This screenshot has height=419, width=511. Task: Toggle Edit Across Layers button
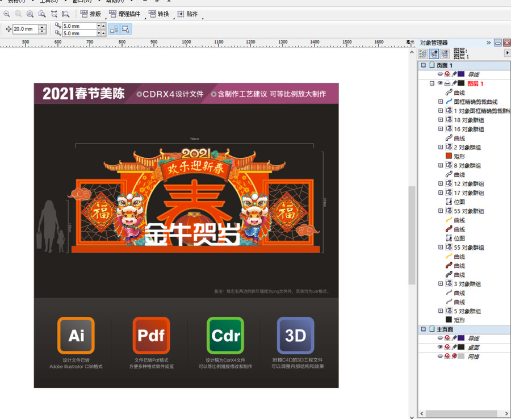click(x=434, y=53)
